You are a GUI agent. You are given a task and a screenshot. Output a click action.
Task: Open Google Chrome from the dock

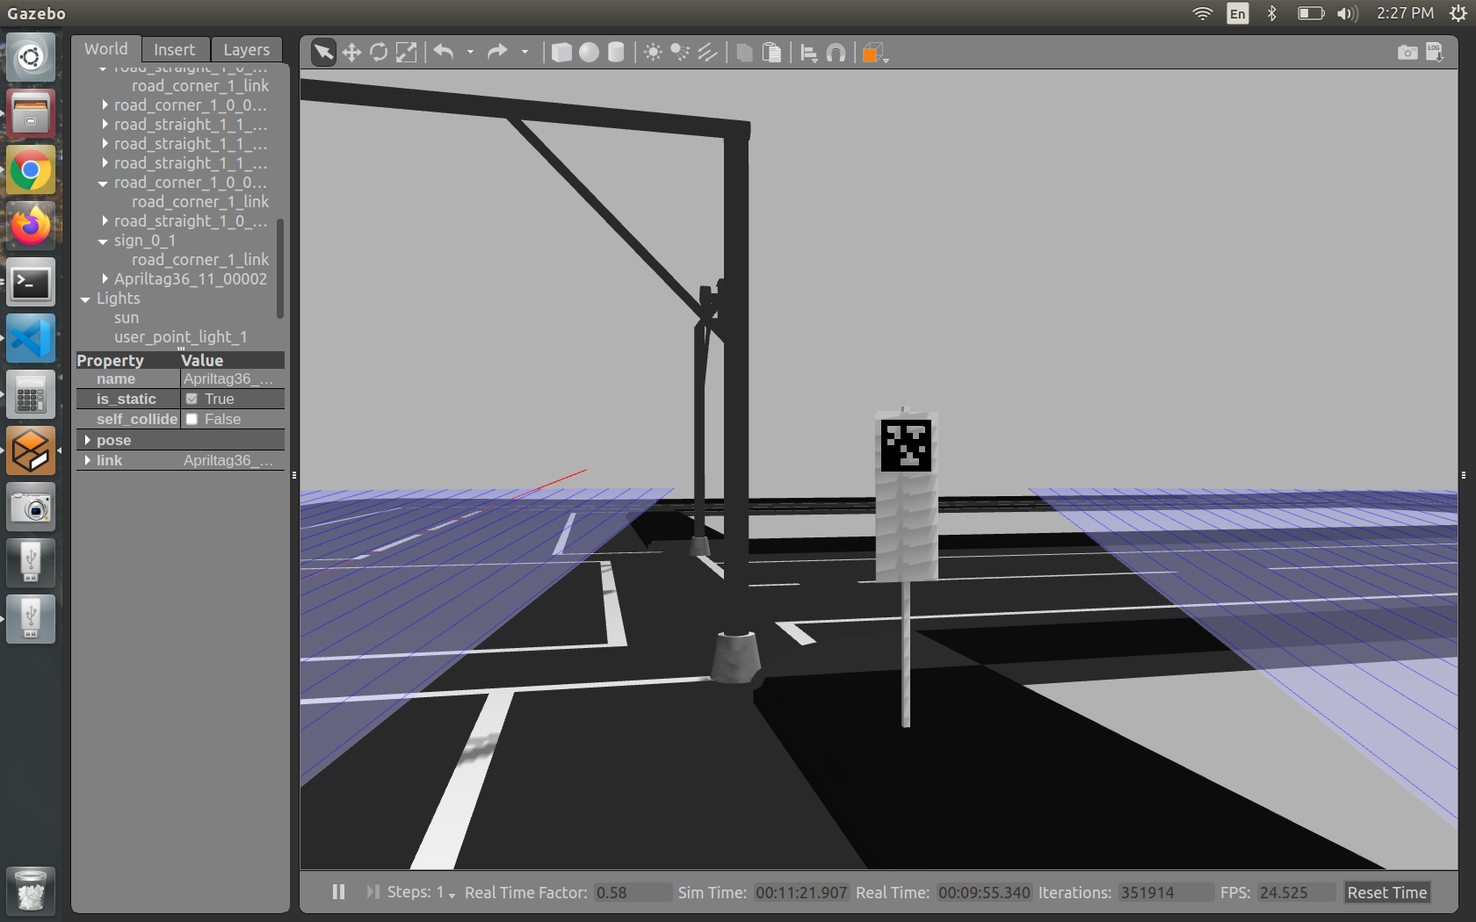point(31,170)
